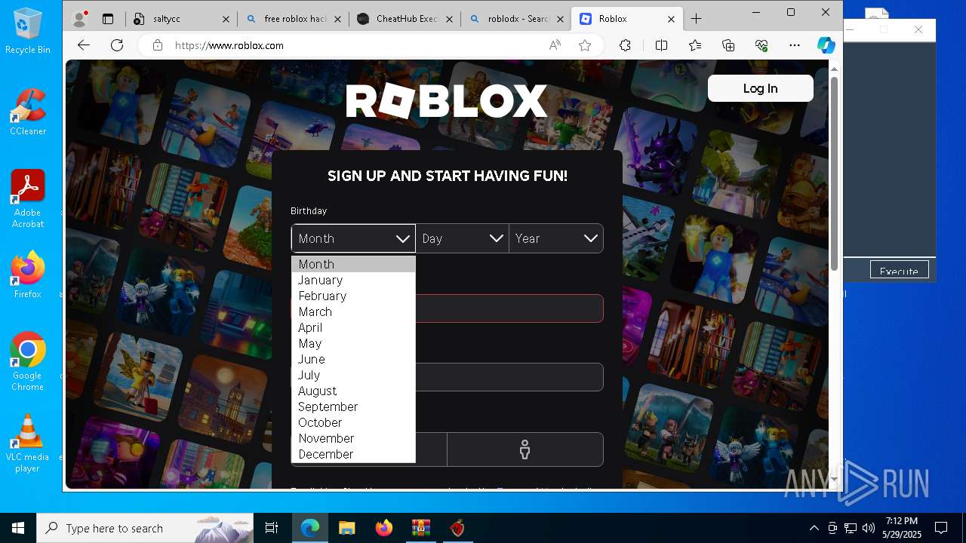Choose December from month list
Viewport: 966px width, 543px height.
click(x=353, y=454)
